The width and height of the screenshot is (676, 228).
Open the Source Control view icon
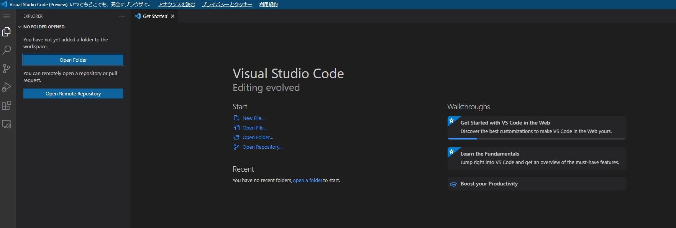click(7, 69)
